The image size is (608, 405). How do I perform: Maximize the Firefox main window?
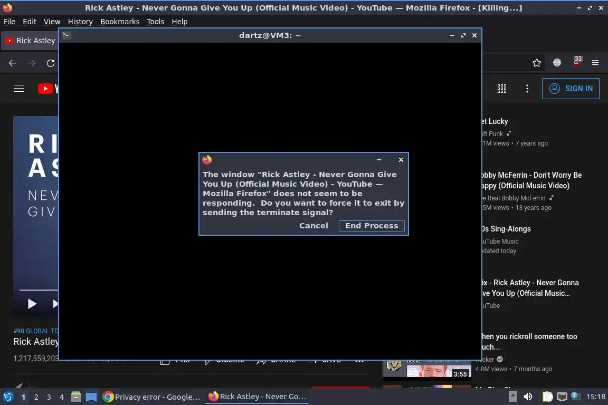(590, 8)
